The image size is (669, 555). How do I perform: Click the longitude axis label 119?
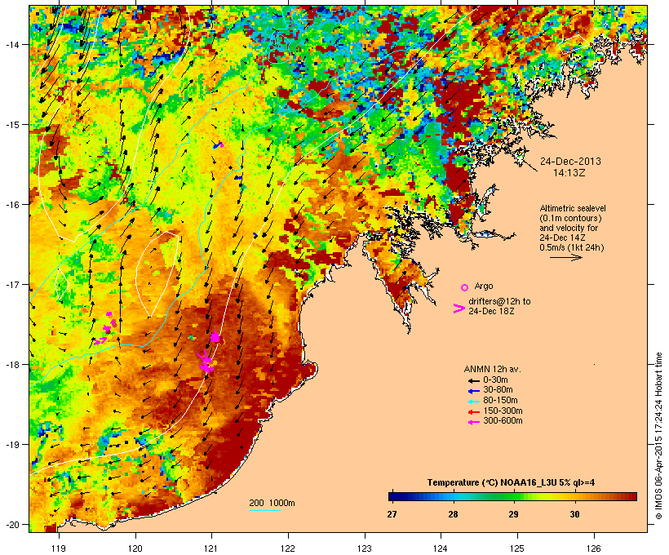pos(59,548)
